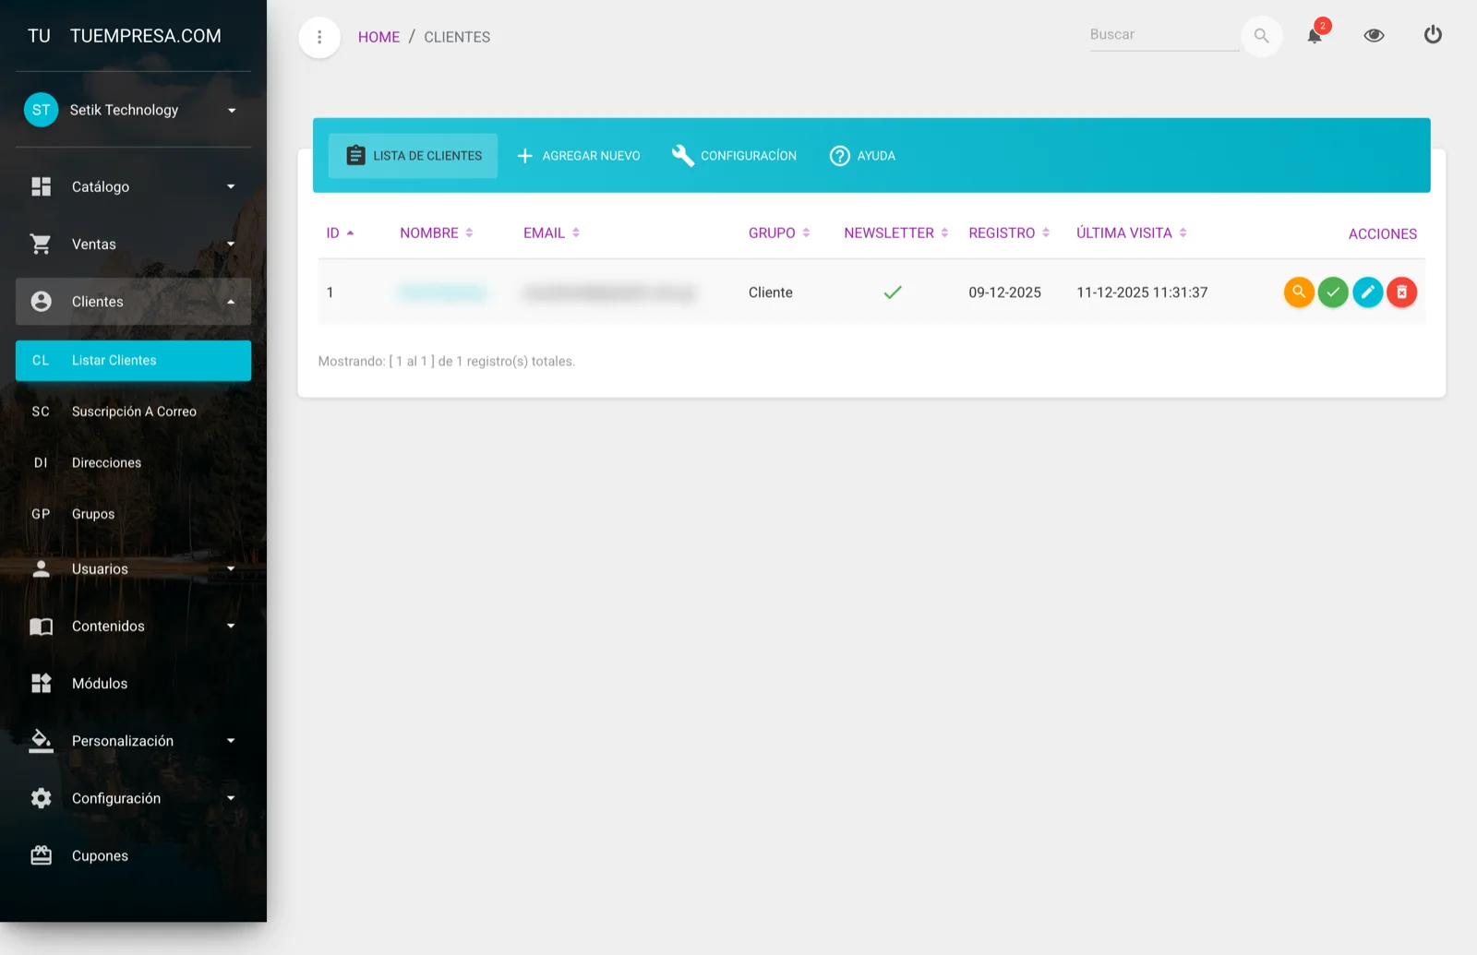The width and height of the screenshot is (1477, 955).
Task: Click the Configuración gear icon in sidebar
Action: point(42,798)
